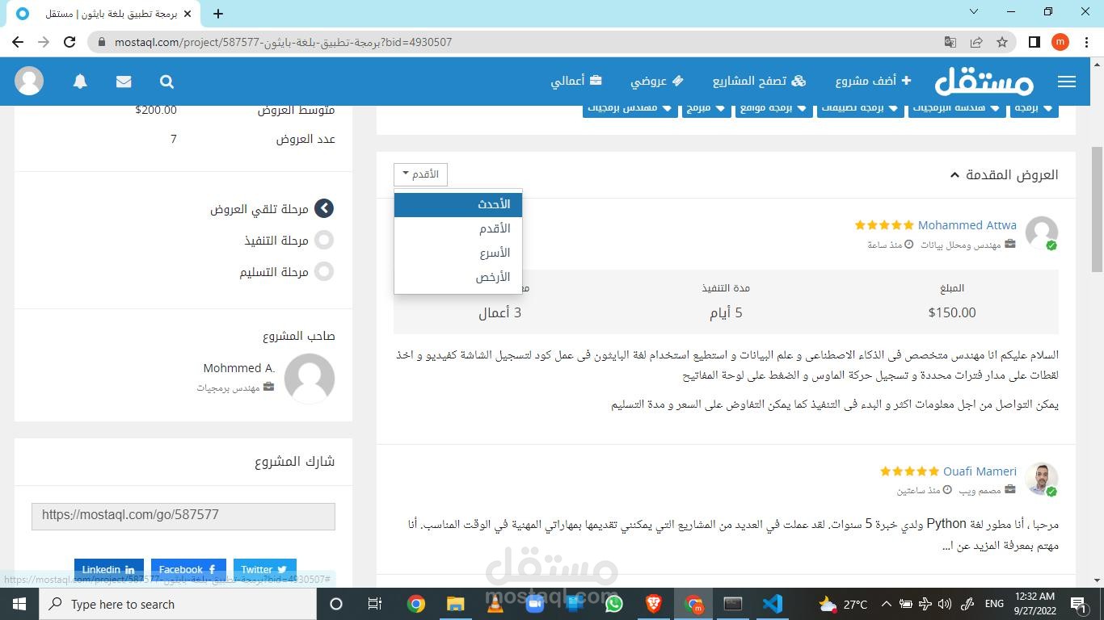Go back using browser back arrow

coord(18,42)
